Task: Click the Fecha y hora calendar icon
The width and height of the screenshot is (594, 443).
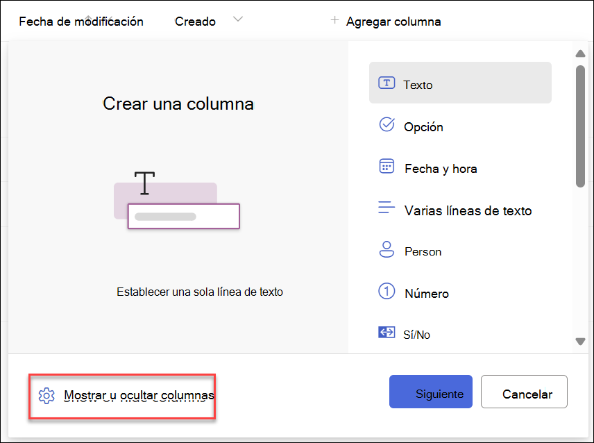Action: coord(387,167)
